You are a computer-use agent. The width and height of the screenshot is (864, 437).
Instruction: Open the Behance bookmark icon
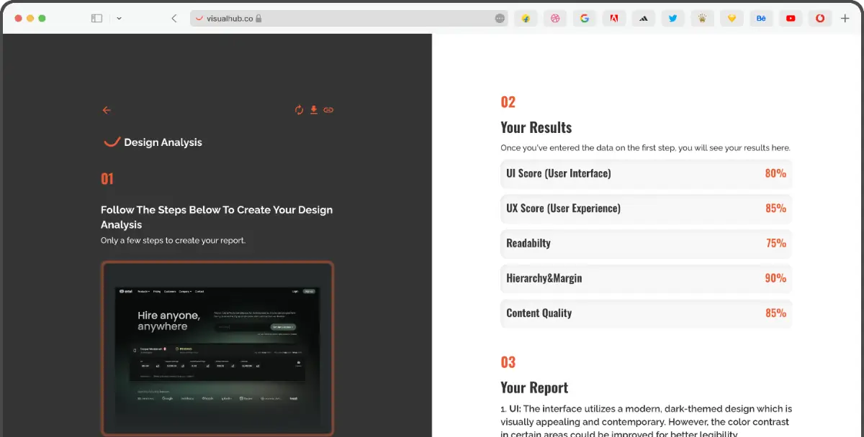pos(761,18)
